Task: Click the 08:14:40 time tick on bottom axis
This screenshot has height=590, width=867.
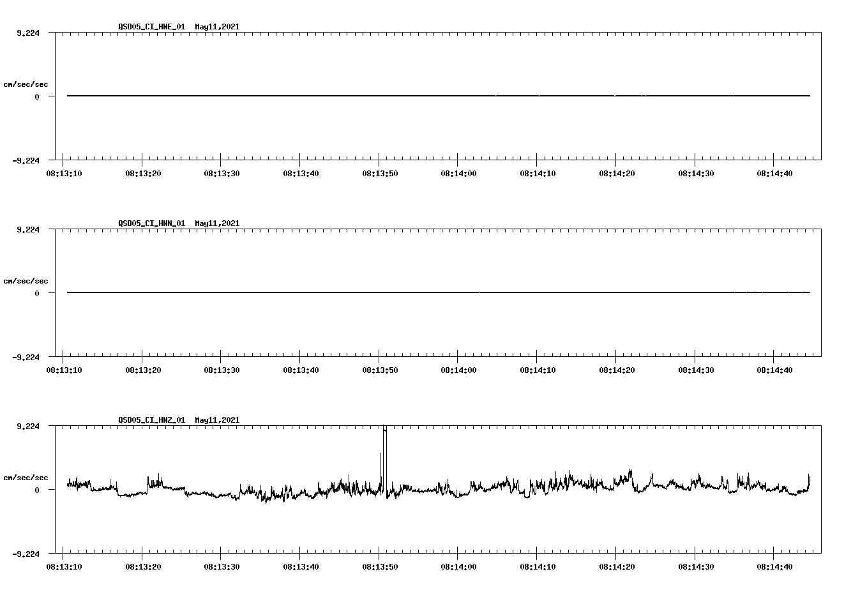Action: tap(774, 566)
